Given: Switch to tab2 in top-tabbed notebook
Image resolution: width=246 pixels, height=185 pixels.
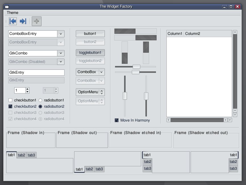Looking at the screenshot, I should (x=22, y=155).
